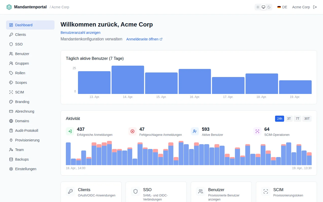The height and width of the screenshot is (202, 323).
Task: Click the Gruppen icon in sidebar
Action: click(11, 63)
